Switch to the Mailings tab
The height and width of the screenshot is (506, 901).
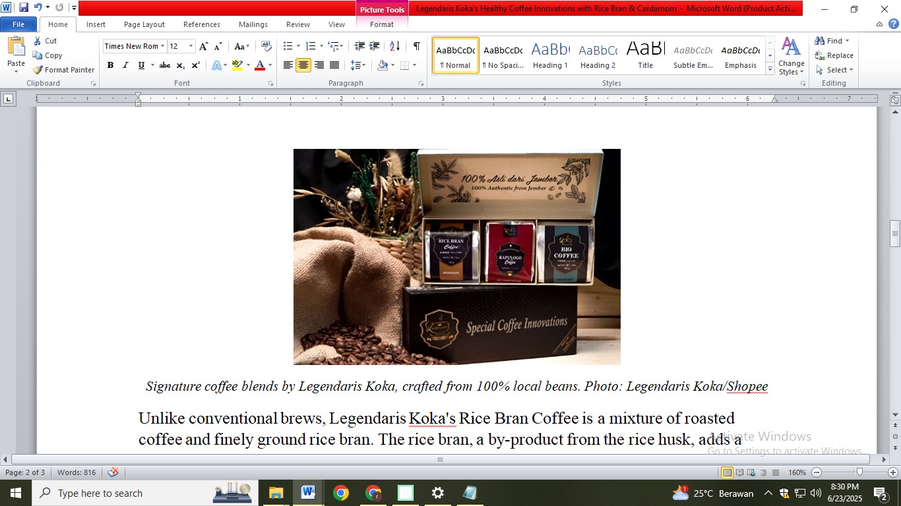click(x=253, y=24)
